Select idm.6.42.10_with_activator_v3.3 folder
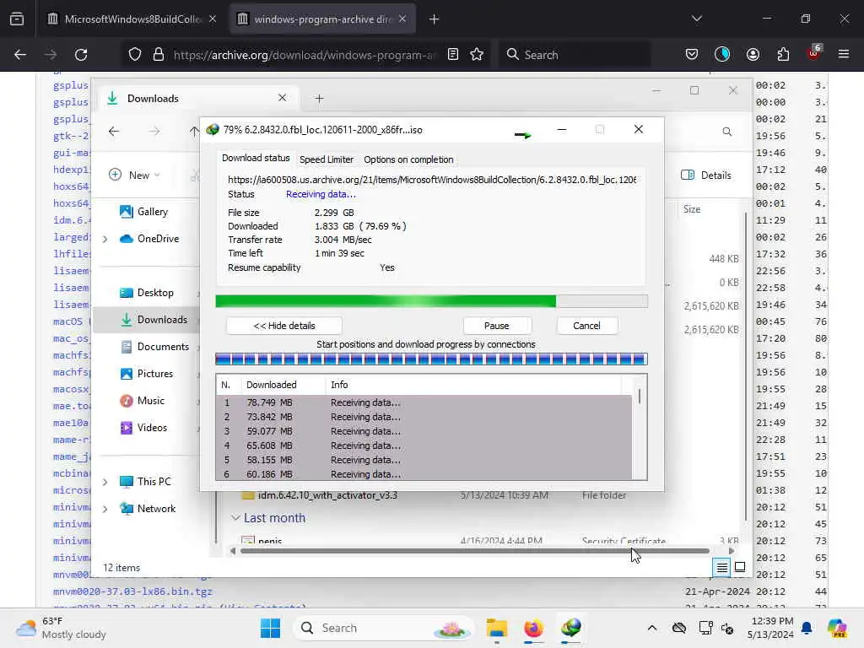864x648 pixels. point(327,494)
